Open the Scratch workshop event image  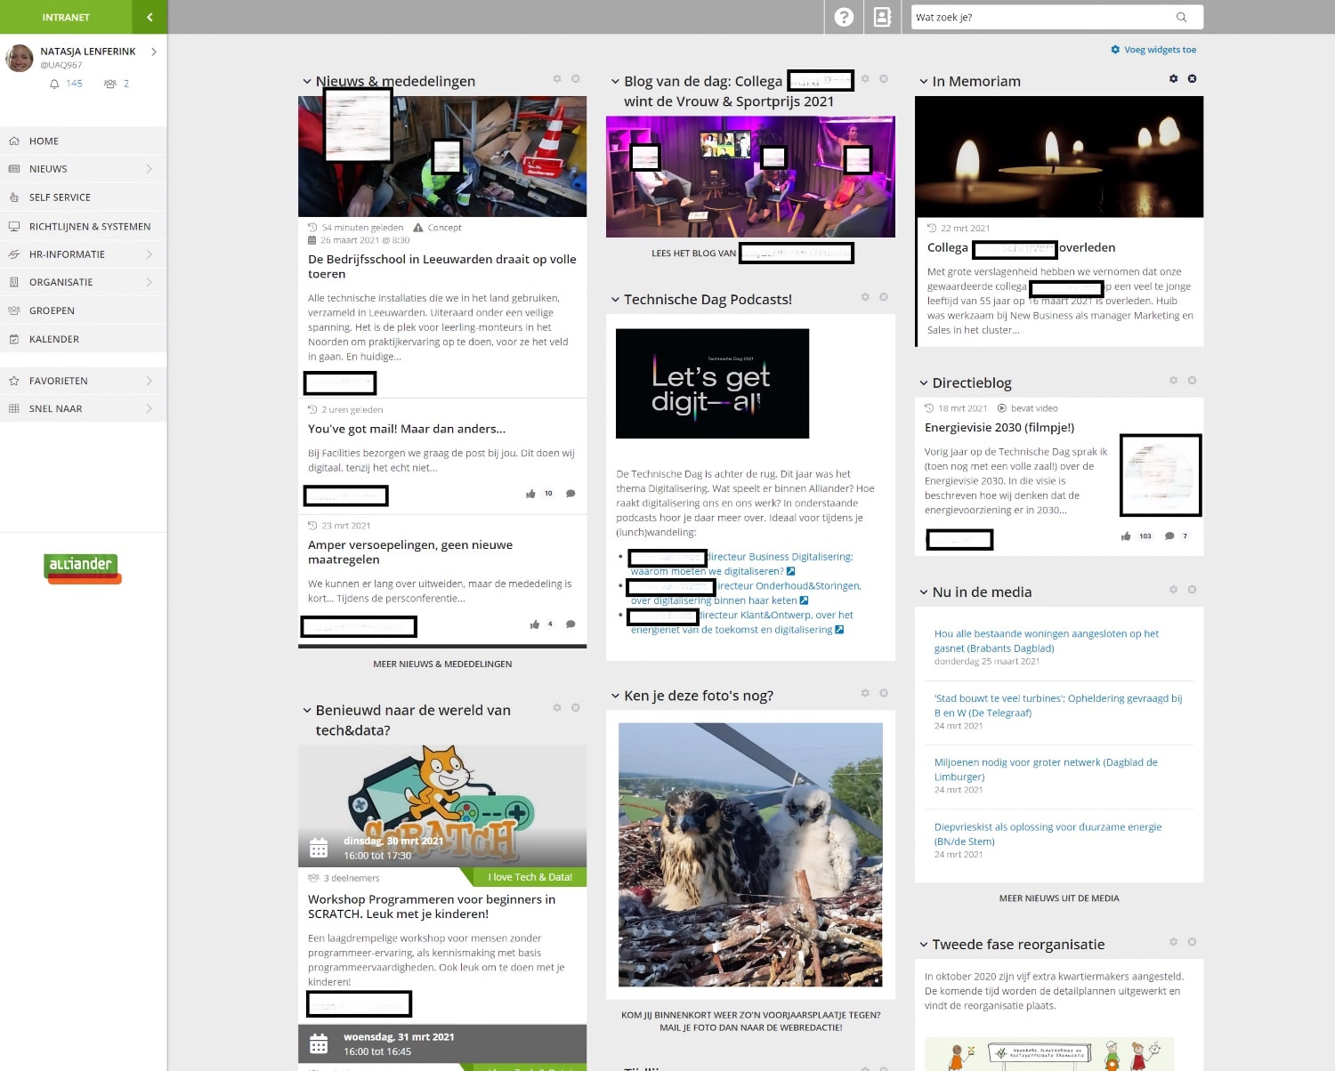tap(442, 806)
